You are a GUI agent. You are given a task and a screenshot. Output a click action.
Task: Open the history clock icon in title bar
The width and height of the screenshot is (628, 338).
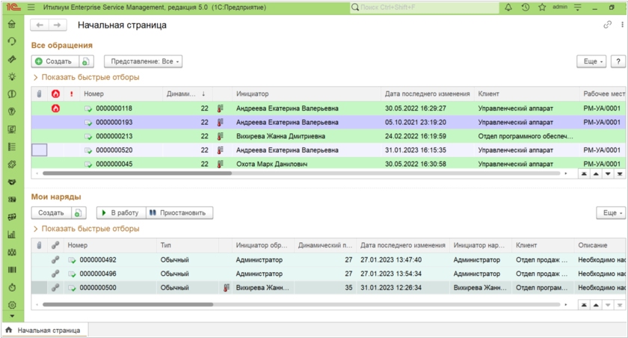[525, 7]
